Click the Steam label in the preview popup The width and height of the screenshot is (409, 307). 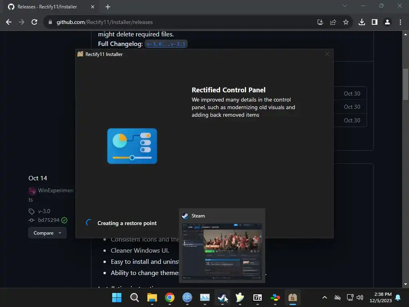[198, 216]
